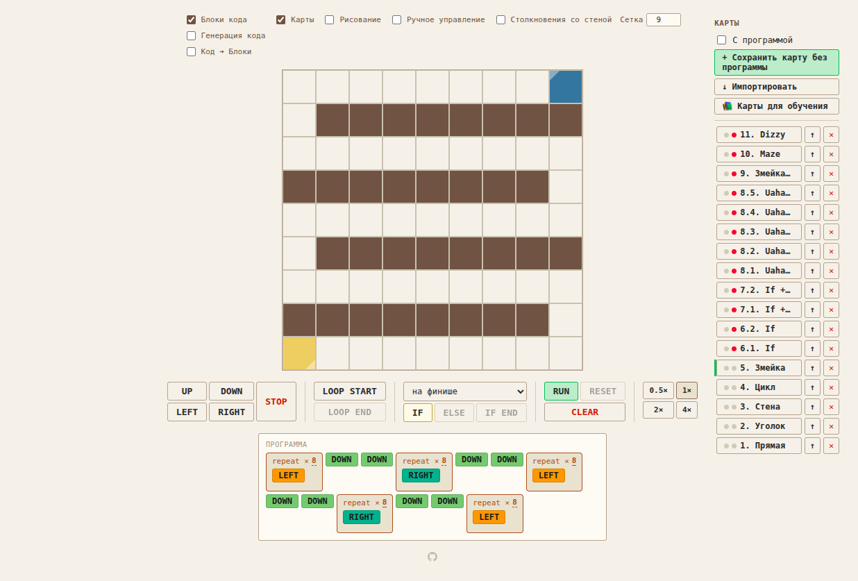
Task: Select map 11. Dizzy from list
Action: pos(759,135)
